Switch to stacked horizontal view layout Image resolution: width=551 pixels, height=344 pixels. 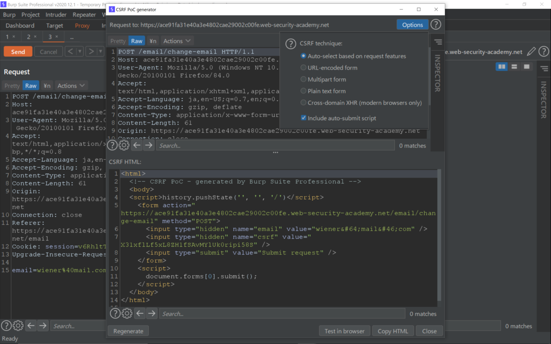514,67
